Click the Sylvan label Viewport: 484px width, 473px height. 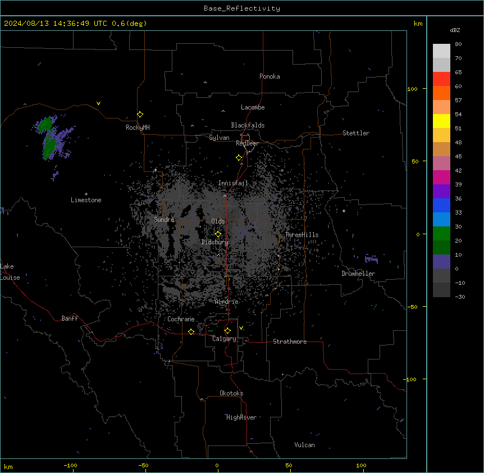coord(219,138)
